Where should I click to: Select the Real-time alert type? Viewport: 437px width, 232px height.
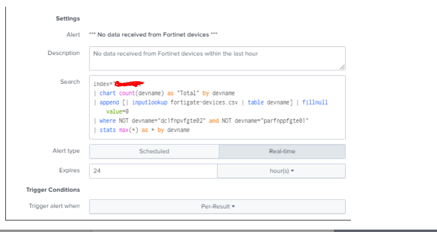(x=282, y=151)
